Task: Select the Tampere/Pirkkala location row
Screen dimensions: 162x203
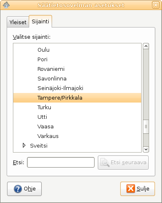Action: point(77,98)
